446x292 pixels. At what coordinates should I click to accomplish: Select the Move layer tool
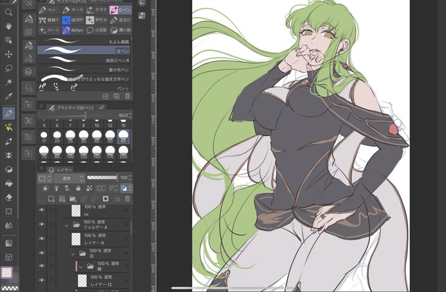point(9,54)
